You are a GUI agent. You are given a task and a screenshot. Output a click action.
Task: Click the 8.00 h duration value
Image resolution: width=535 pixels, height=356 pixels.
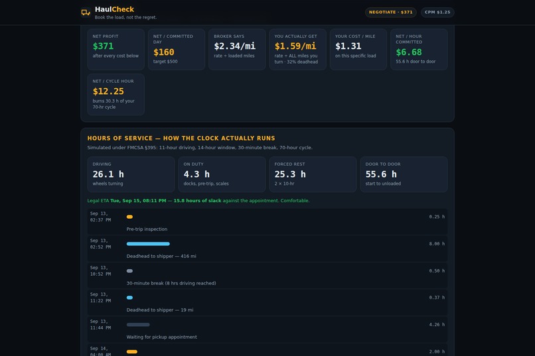[x=437, y=243]
